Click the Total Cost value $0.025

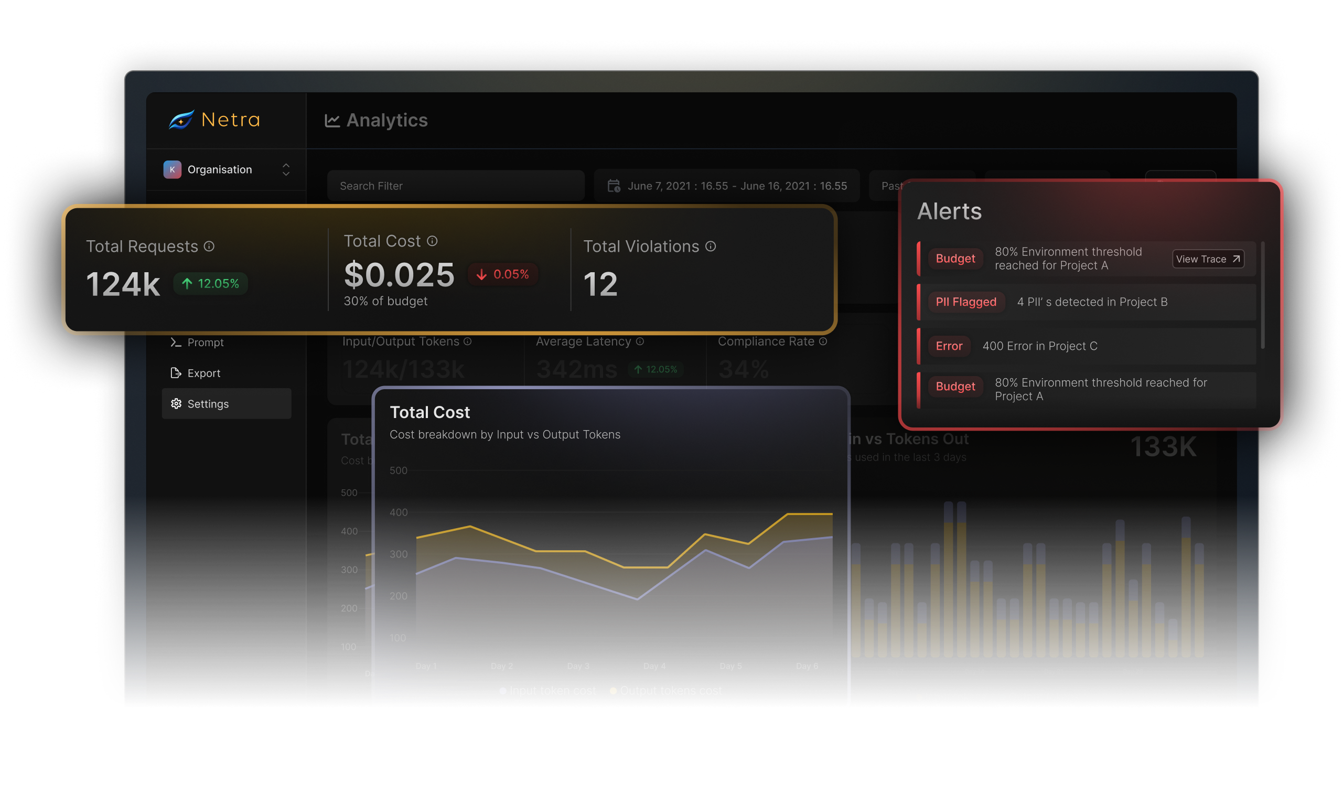click(399, 275)
